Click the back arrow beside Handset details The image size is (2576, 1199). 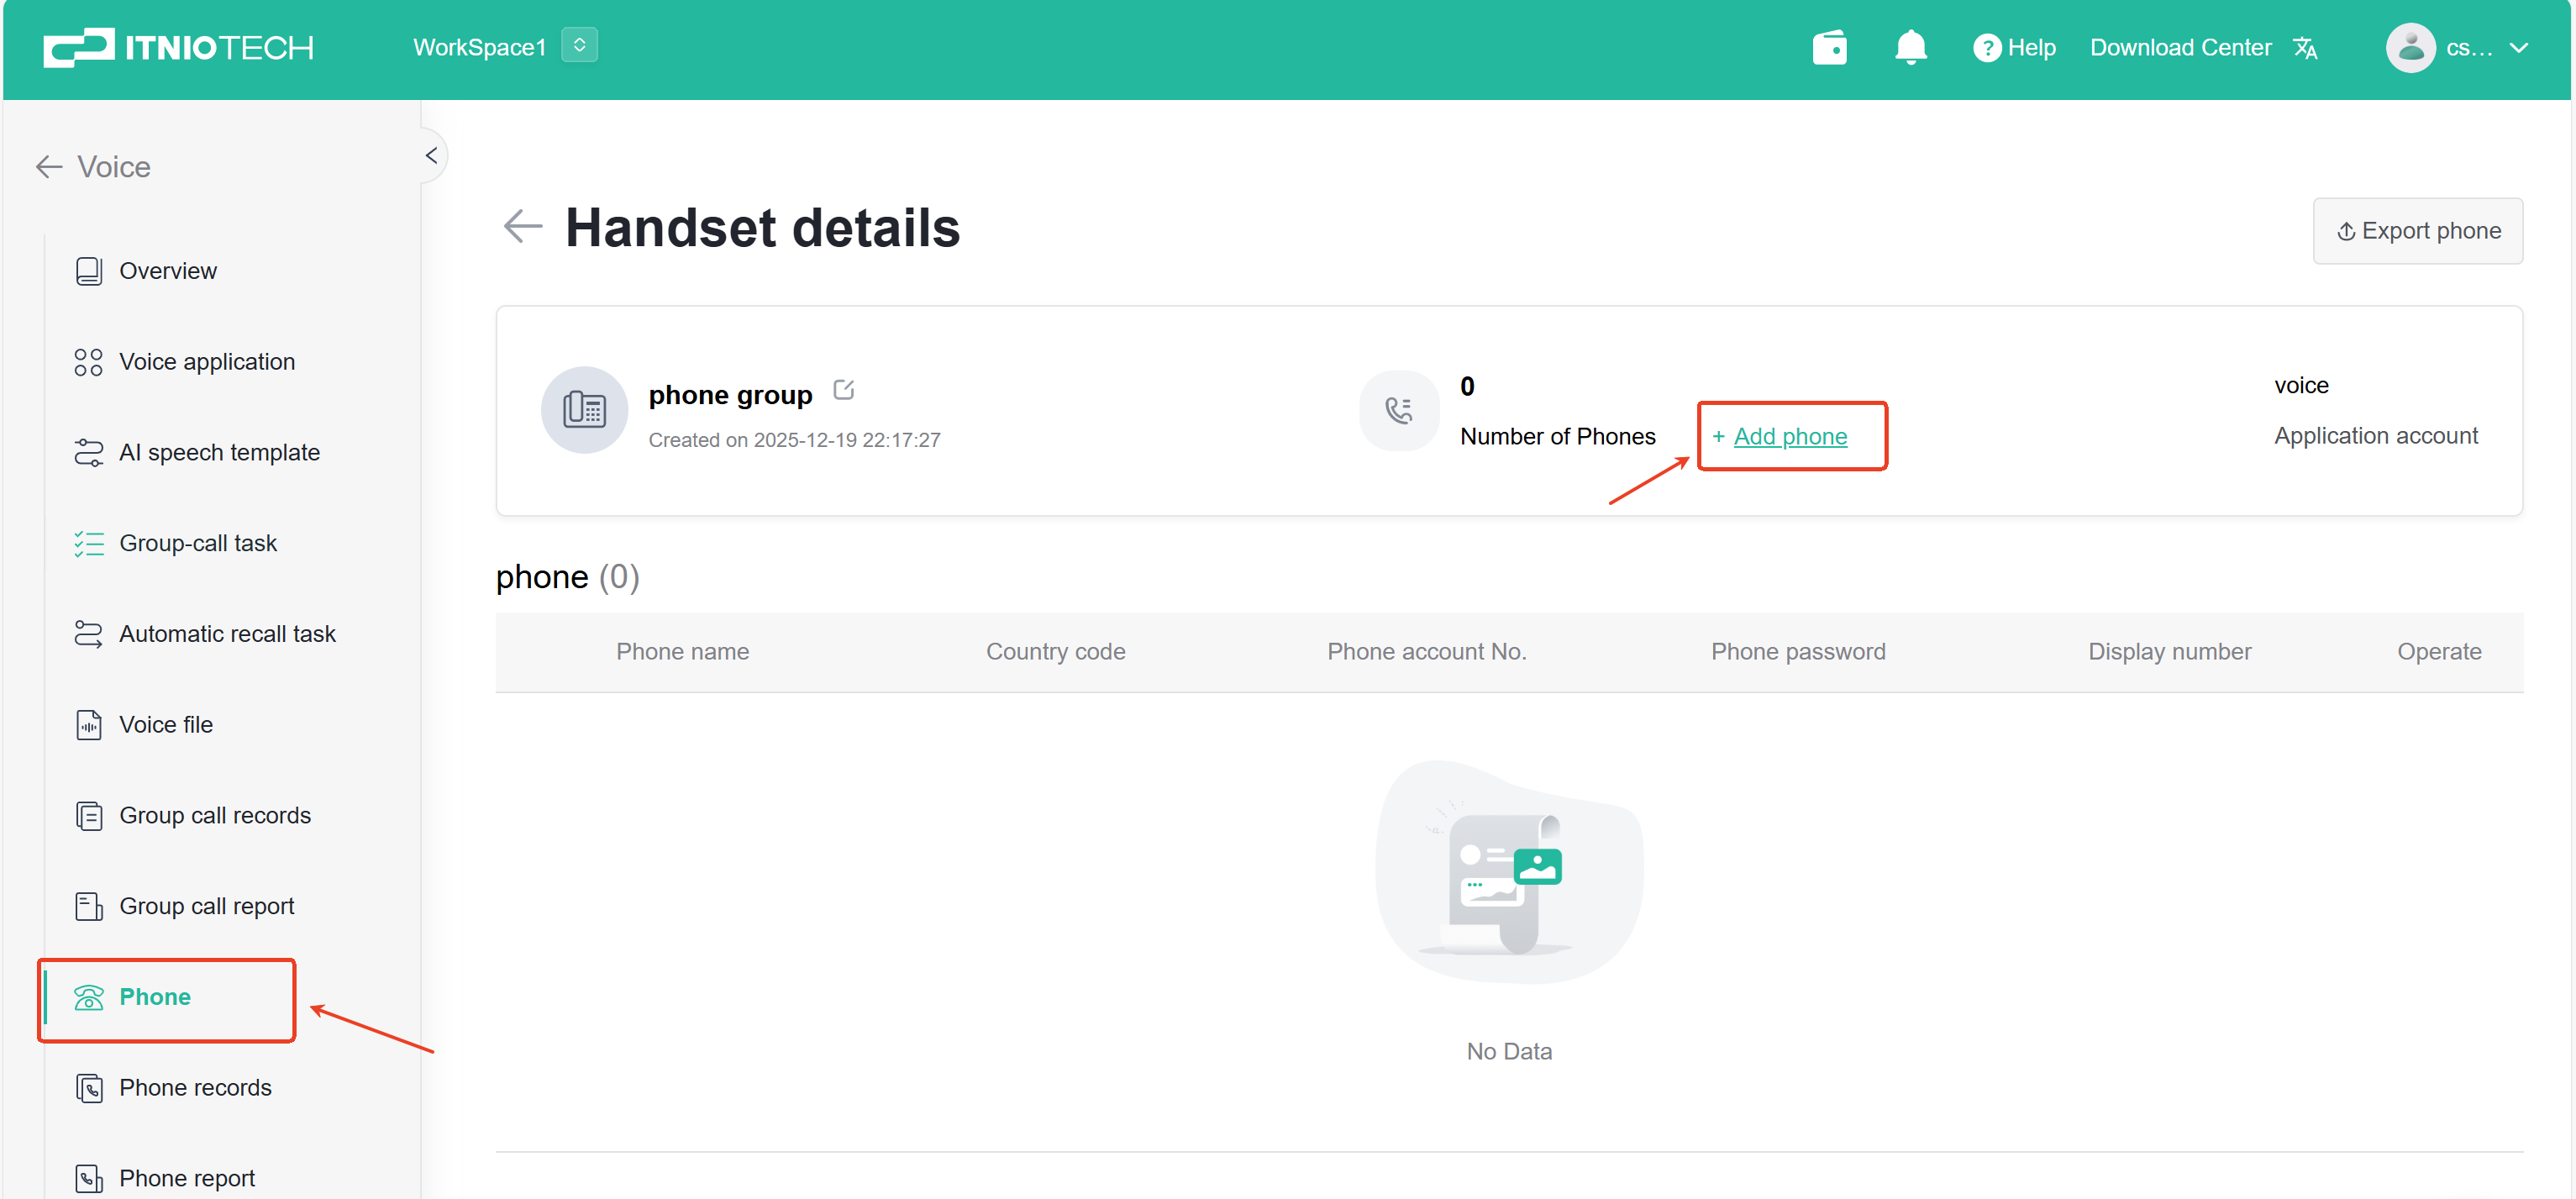pos(522,227)
